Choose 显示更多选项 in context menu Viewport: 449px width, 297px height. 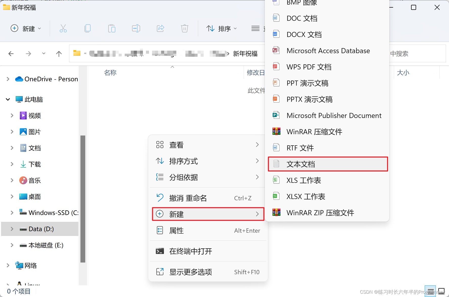pos(208,272)
